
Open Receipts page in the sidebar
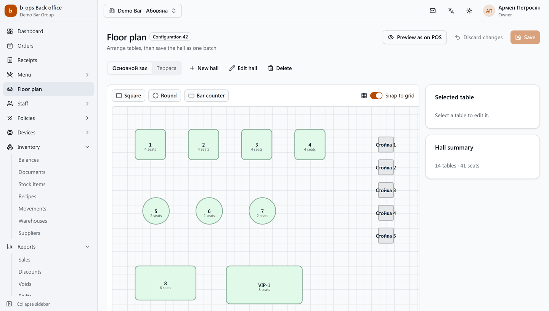click(x=48, y=60)
